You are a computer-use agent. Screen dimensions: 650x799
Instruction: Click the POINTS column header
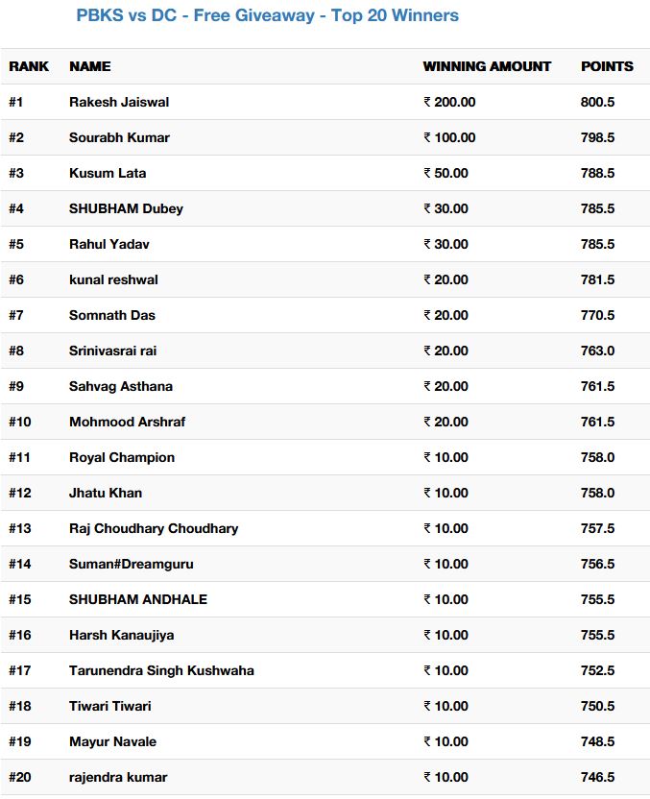(607, 66)
